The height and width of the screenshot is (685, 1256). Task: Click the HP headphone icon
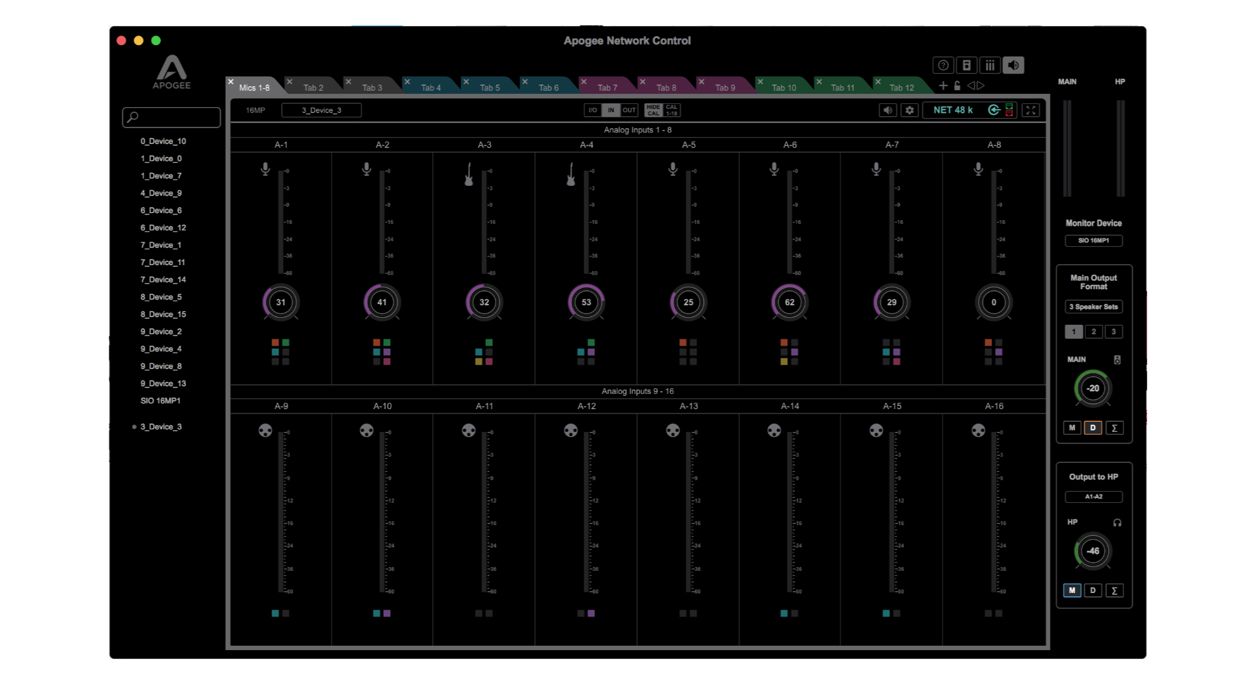(1117, 523)
